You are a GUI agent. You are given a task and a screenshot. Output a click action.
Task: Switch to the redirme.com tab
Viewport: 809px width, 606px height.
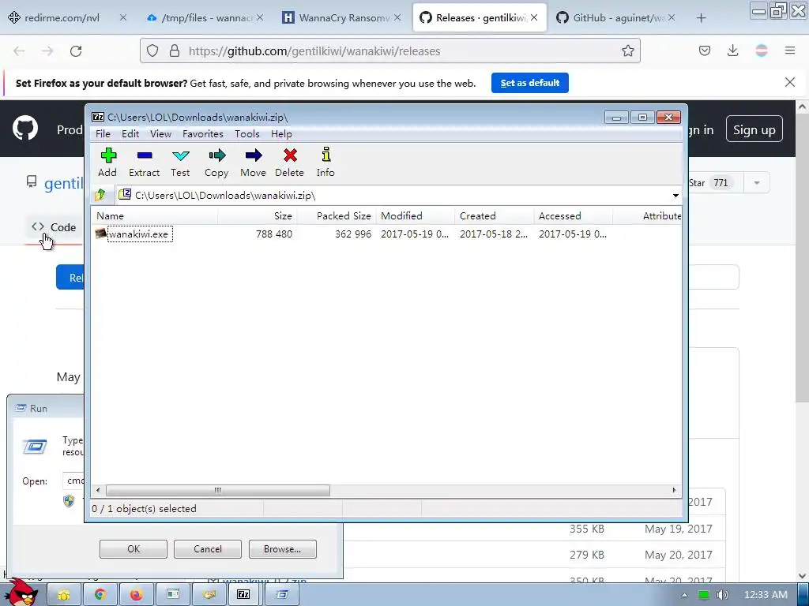point(62,18)
